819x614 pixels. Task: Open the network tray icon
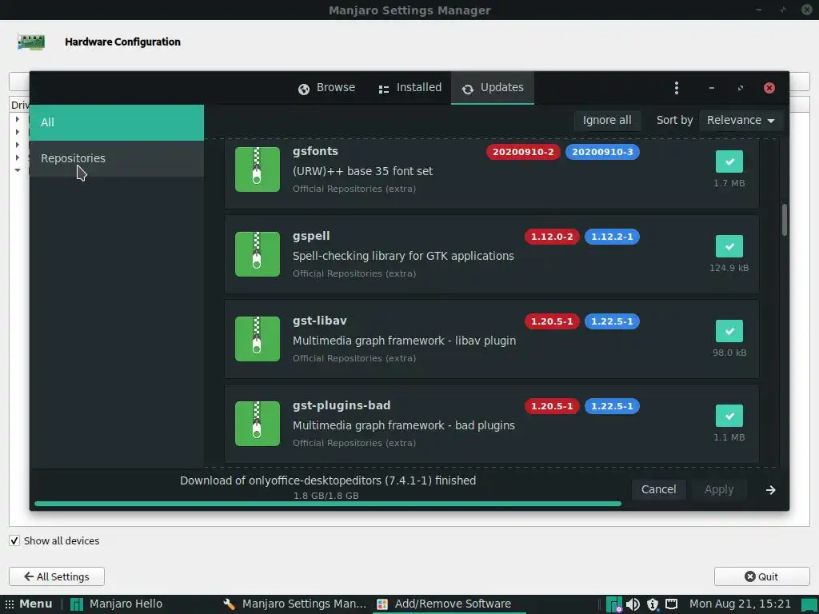(671, 604)
